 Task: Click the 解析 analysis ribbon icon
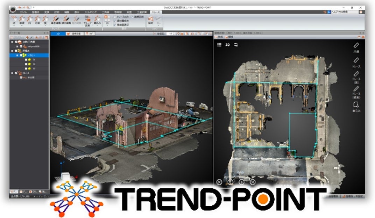[151, 20]
